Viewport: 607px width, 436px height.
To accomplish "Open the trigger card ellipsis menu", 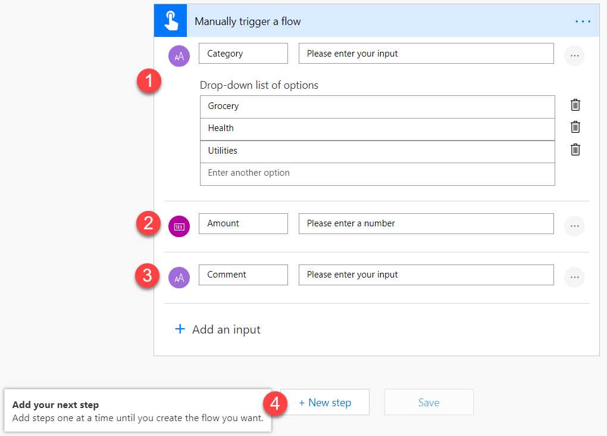I will click(583, 21).
